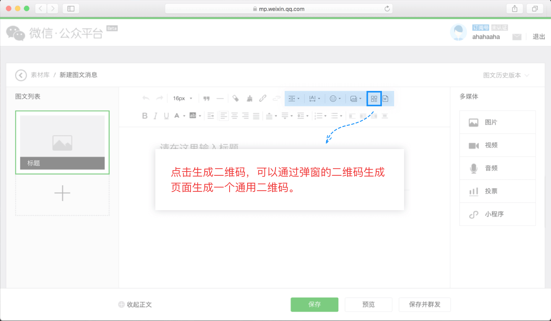551x321 pixels.
Task: Open the letter spacing dropdown
Action: (315, 99)
